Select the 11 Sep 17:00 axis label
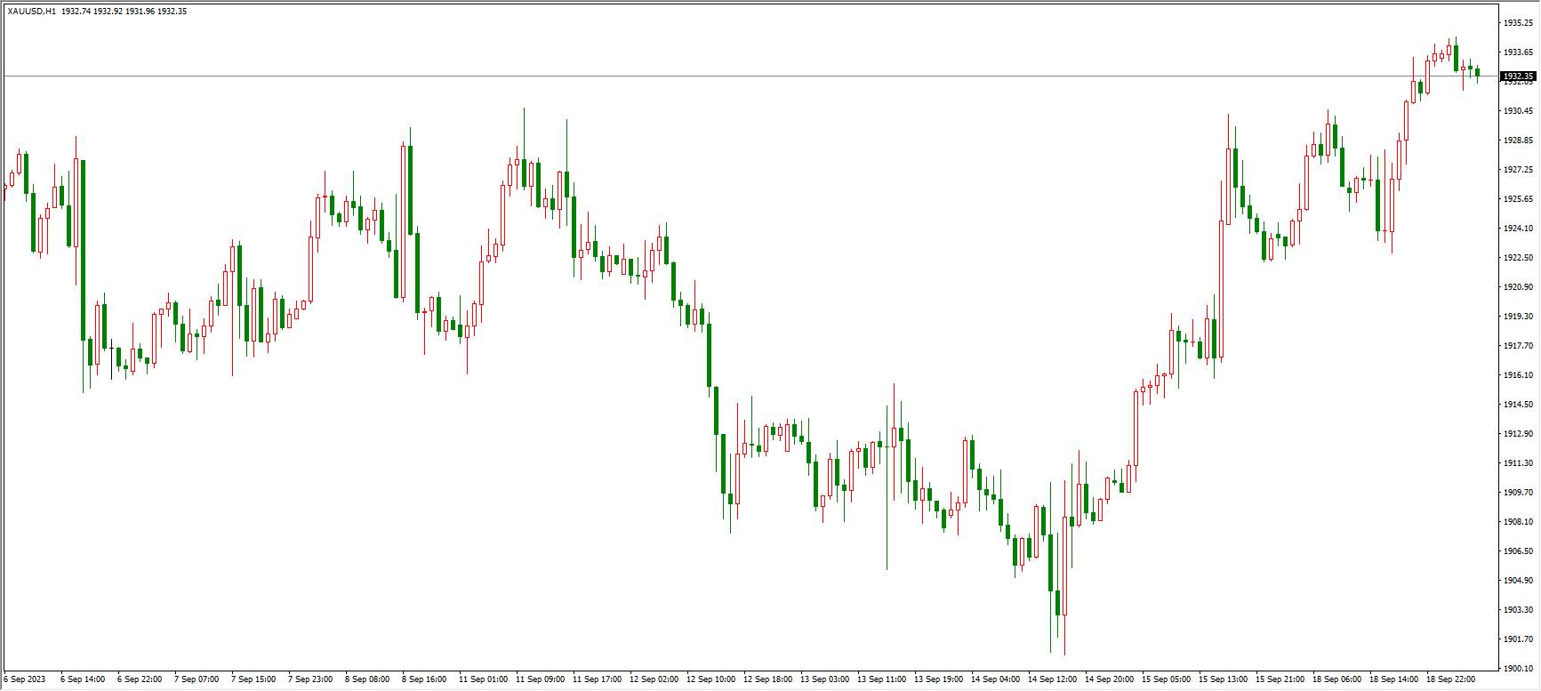Viewport: 1541px width, 691px height. click(597, 679)
